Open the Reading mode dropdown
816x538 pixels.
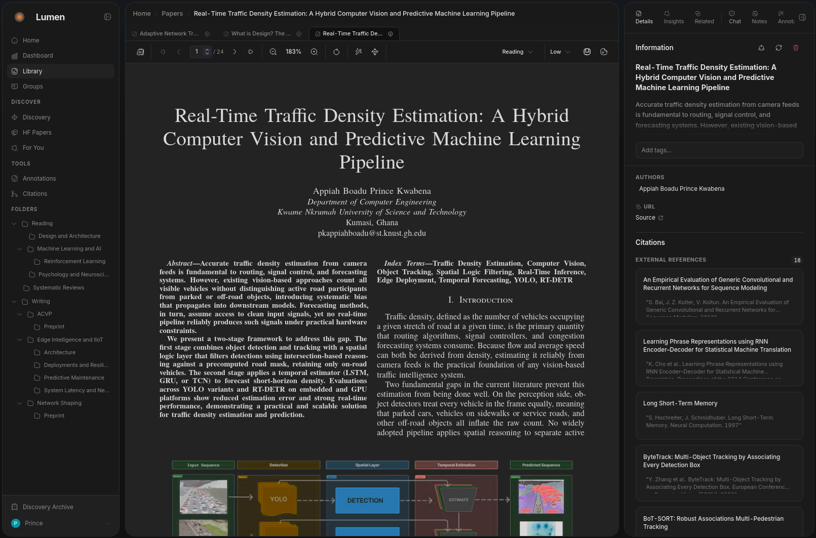[517, 52]
